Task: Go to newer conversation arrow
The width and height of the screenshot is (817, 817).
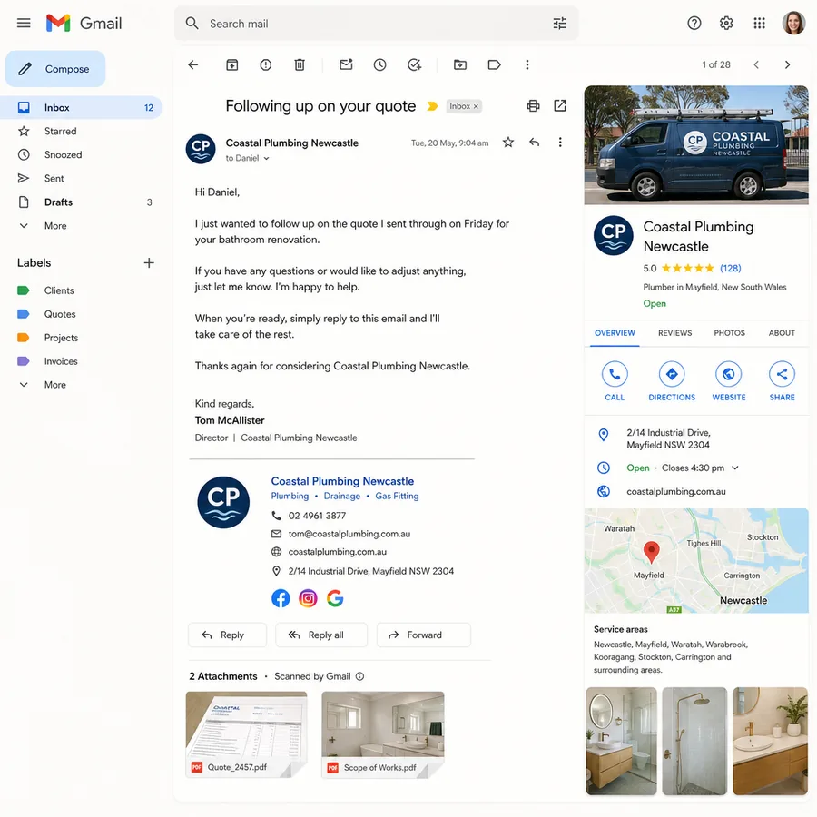Action: (x=756, y=64)
